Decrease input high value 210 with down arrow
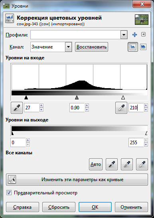This screenshot has width=154, height=218. pos(146,110)
